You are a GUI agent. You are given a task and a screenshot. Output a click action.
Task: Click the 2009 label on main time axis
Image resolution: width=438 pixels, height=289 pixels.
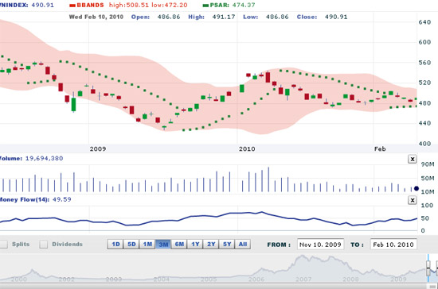[x=98, y=149]
